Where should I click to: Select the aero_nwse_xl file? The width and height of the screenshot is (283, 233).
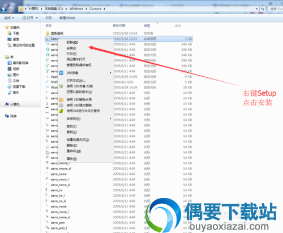pos(61,217)
